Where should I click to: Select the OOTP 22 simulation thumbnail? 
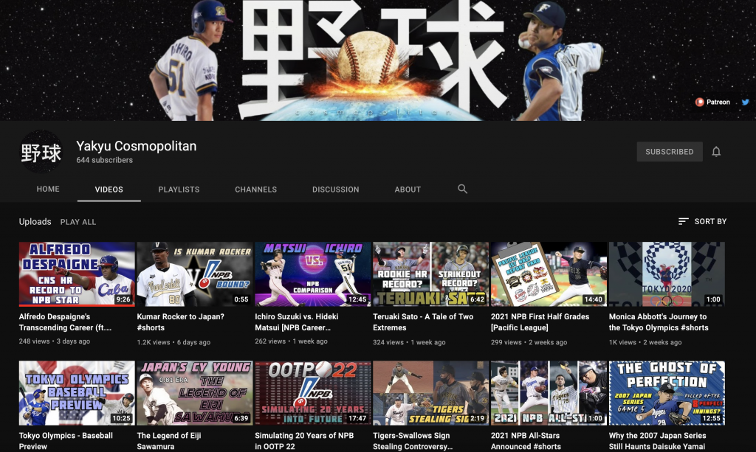[312, 393]
